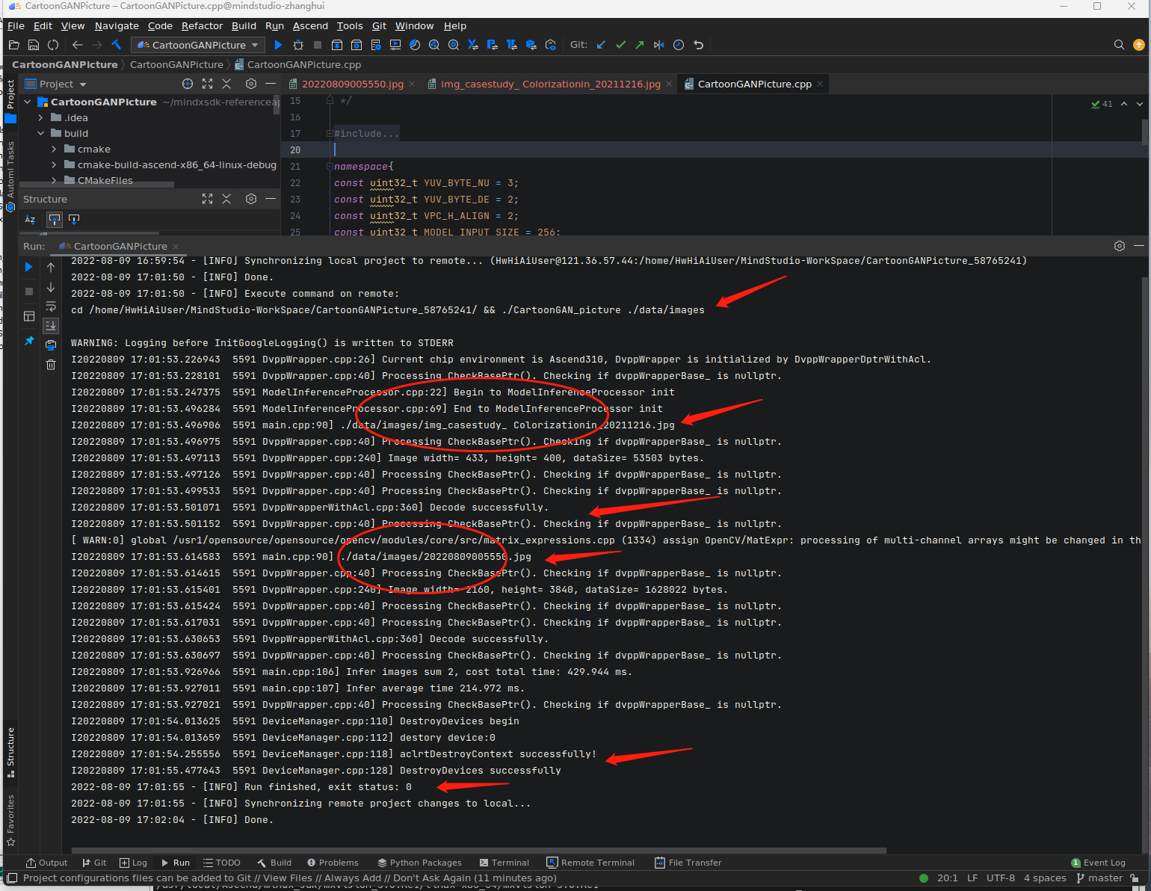1151x891 pixels.
Task: Open the Terminal tool window
Action: pyautogui.click(x=504, y=863)
